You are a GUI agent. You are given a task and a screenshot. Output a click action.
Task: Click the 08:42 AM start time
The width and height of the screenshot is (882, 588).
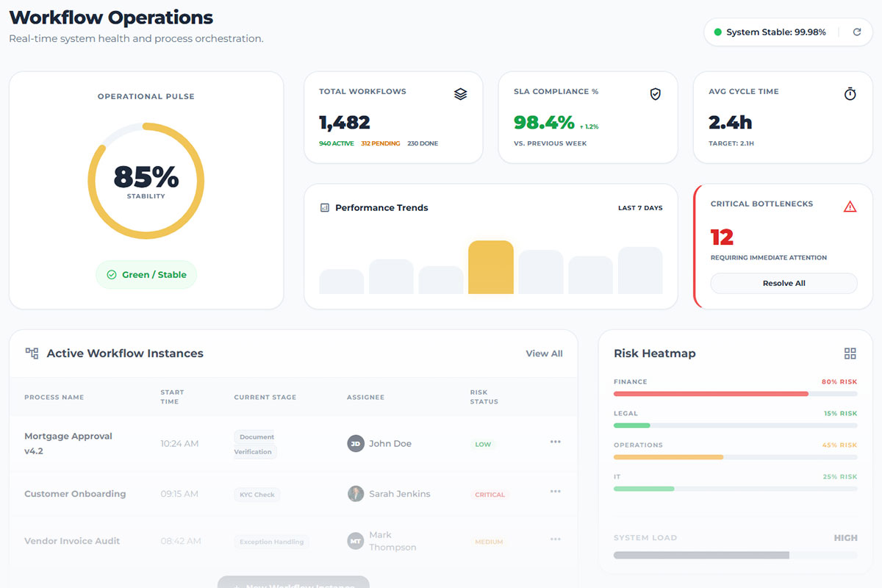[181, 541]
